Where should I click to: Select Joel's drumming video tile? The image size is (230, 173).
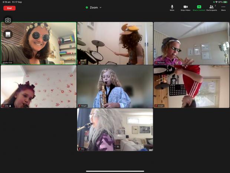(115, 44)
